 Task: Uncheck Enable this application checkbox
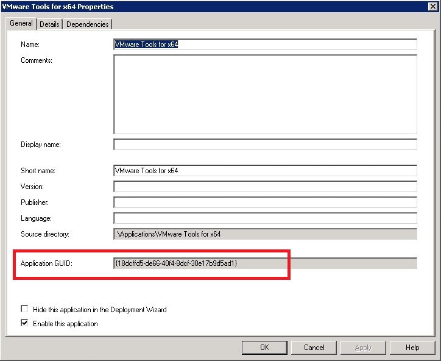[x=24, y=323]
